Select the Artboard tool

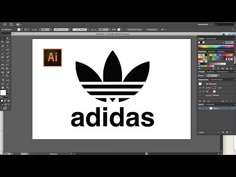click(2, 84)
